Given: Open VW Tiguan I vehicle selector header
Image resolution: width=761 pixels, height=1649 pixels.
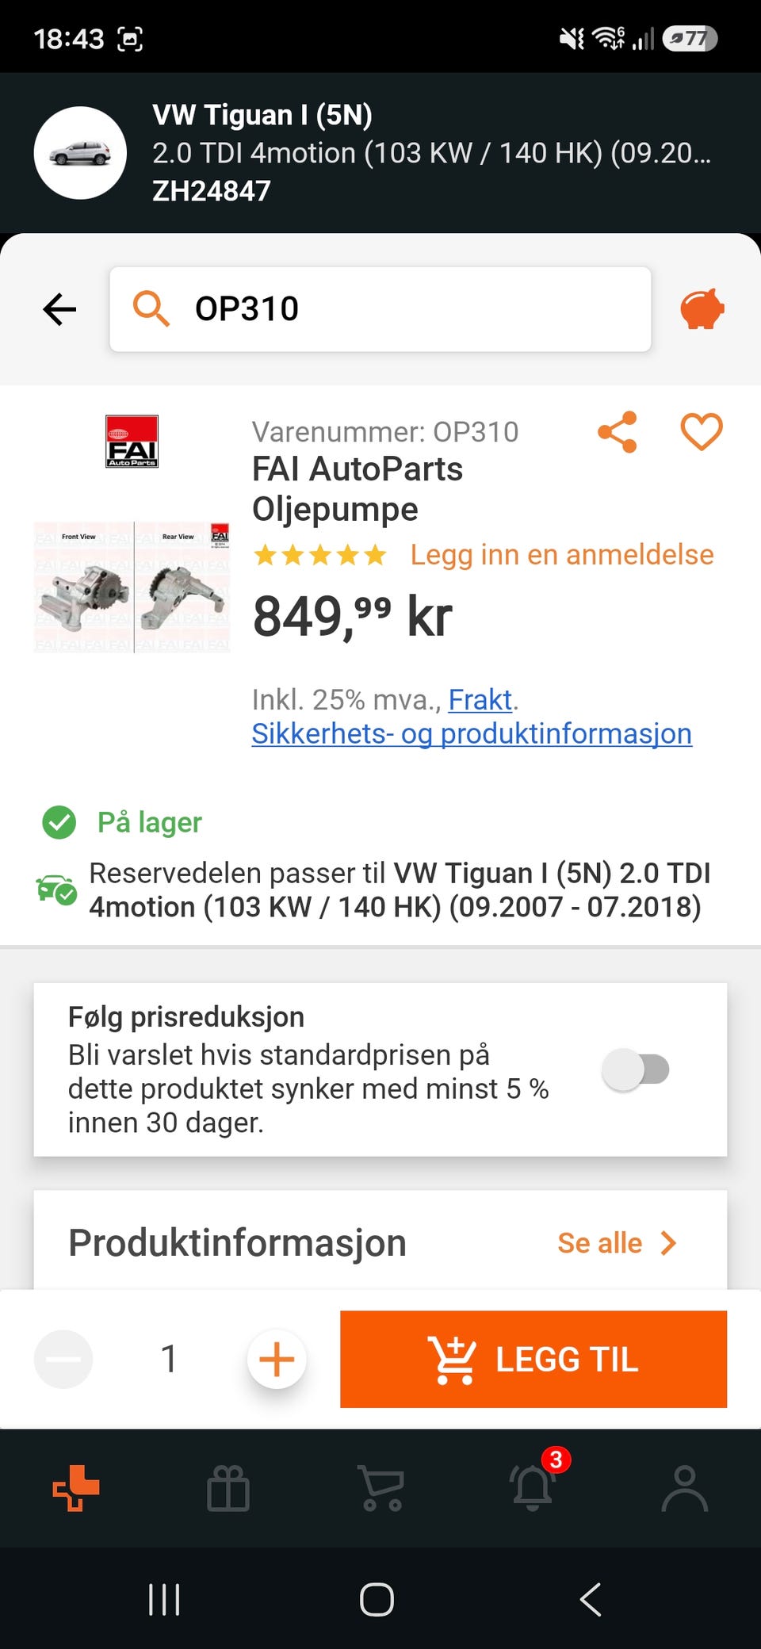Looking at the screenshot, I should pos(380,153).
